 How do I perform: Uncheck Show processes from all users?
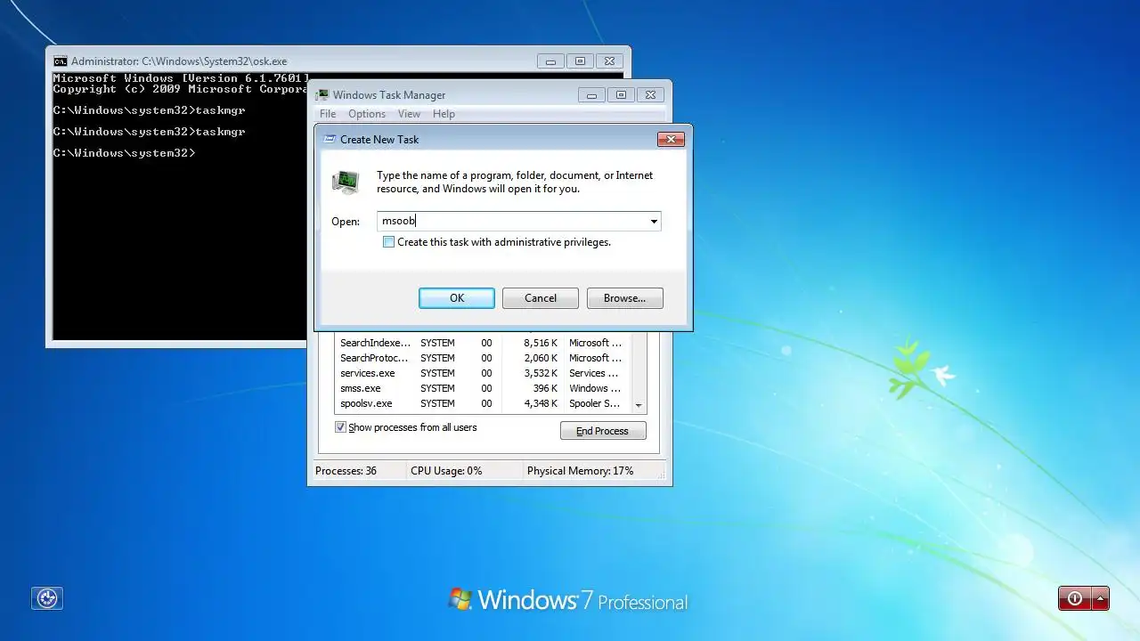point(340,427)
